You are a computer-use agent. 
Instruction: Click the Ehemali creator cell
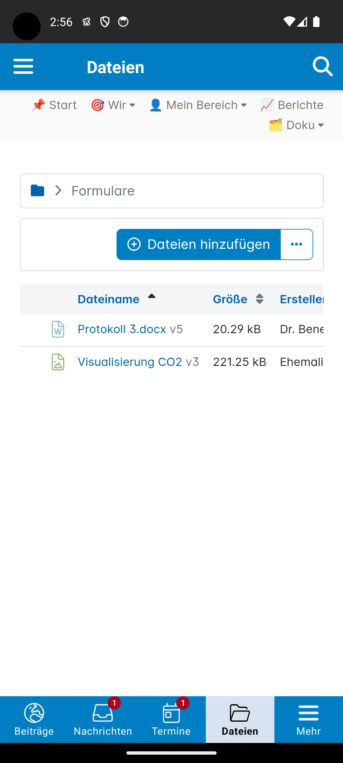(x=301, y=362)
